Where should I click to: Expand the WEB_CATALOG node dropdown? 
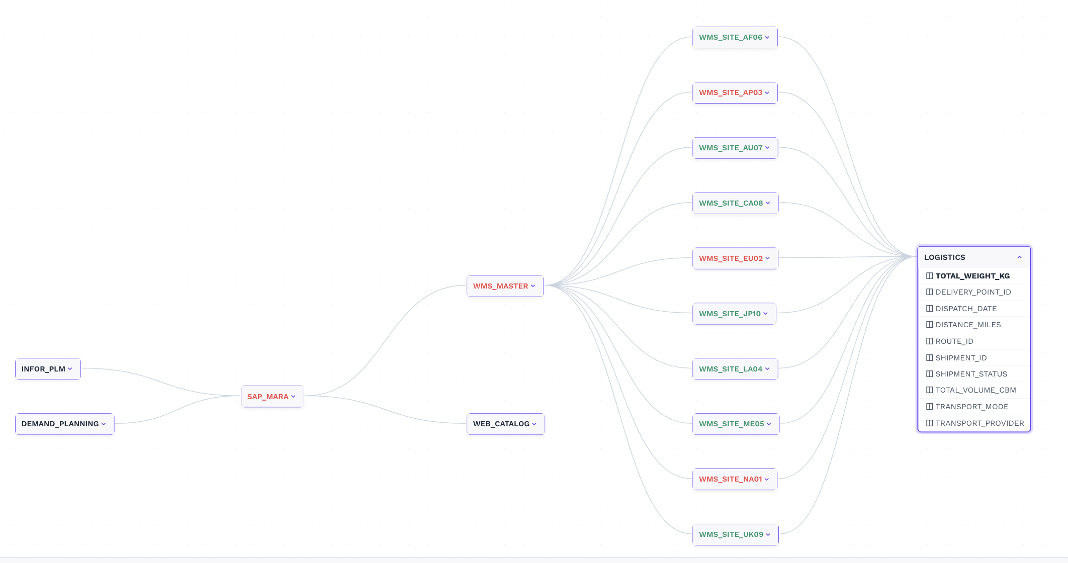pos(535,424)
